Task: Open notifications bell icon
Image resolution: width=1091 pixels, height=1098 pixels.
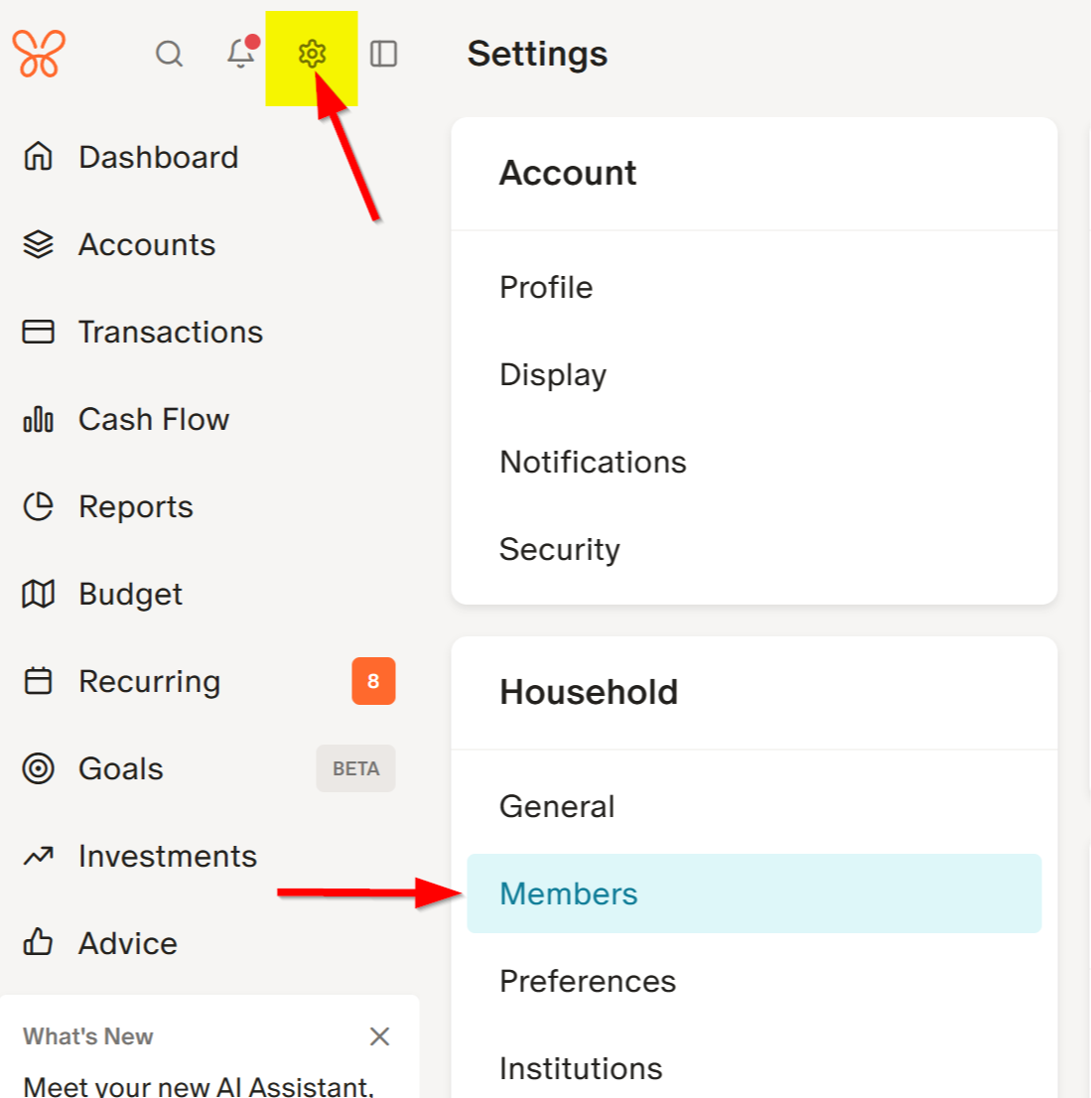Action: (240, 54)
